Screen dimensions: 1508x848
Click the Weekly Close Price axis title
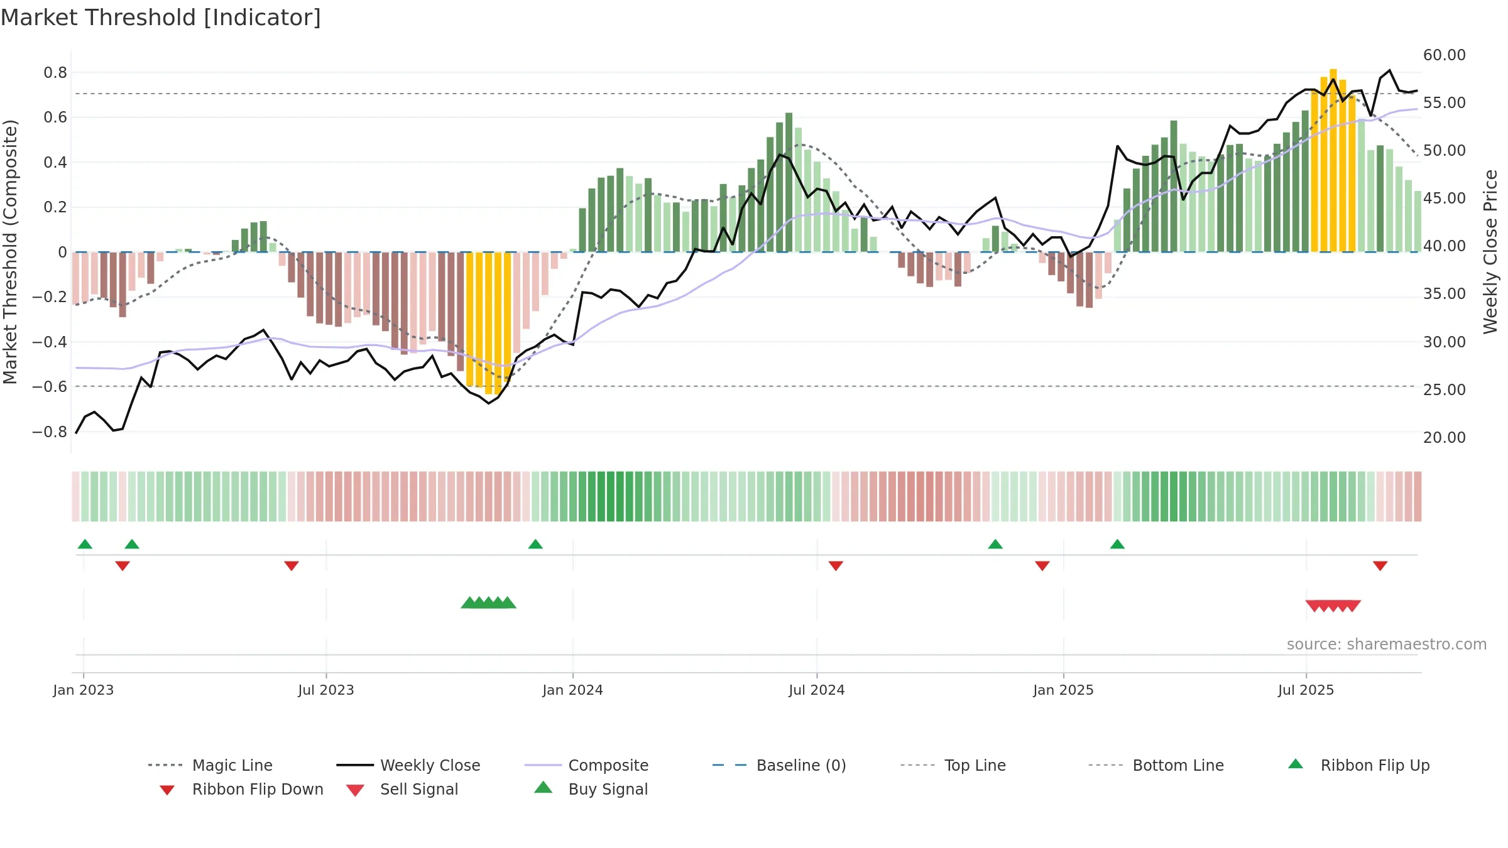point(1490,251)
